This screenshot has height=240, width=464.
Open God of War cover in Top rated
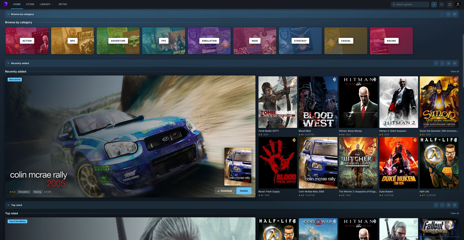coord(318,229)
